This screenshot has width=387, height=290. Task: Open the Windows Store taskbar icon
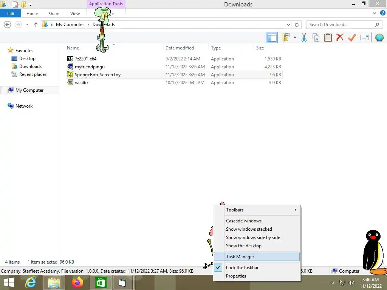pyautogui.click(x=100, y=282)
